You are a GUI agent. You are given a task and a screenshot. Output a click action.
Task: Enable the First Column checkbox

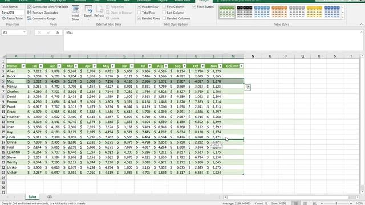pos(164,7)
